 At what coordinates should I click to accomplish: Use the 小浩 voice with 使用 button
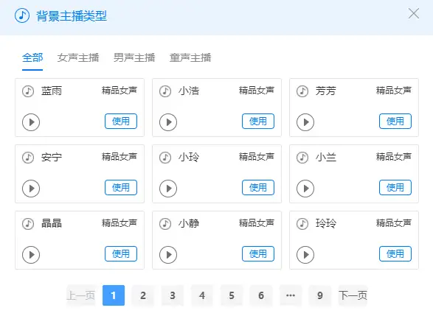[258, 121]
